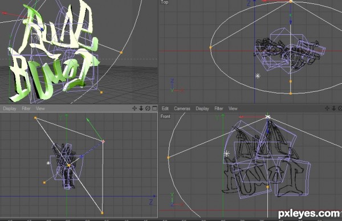Open the Filter menu of the side viewport
342x221 pixels.
pos(26,109)
